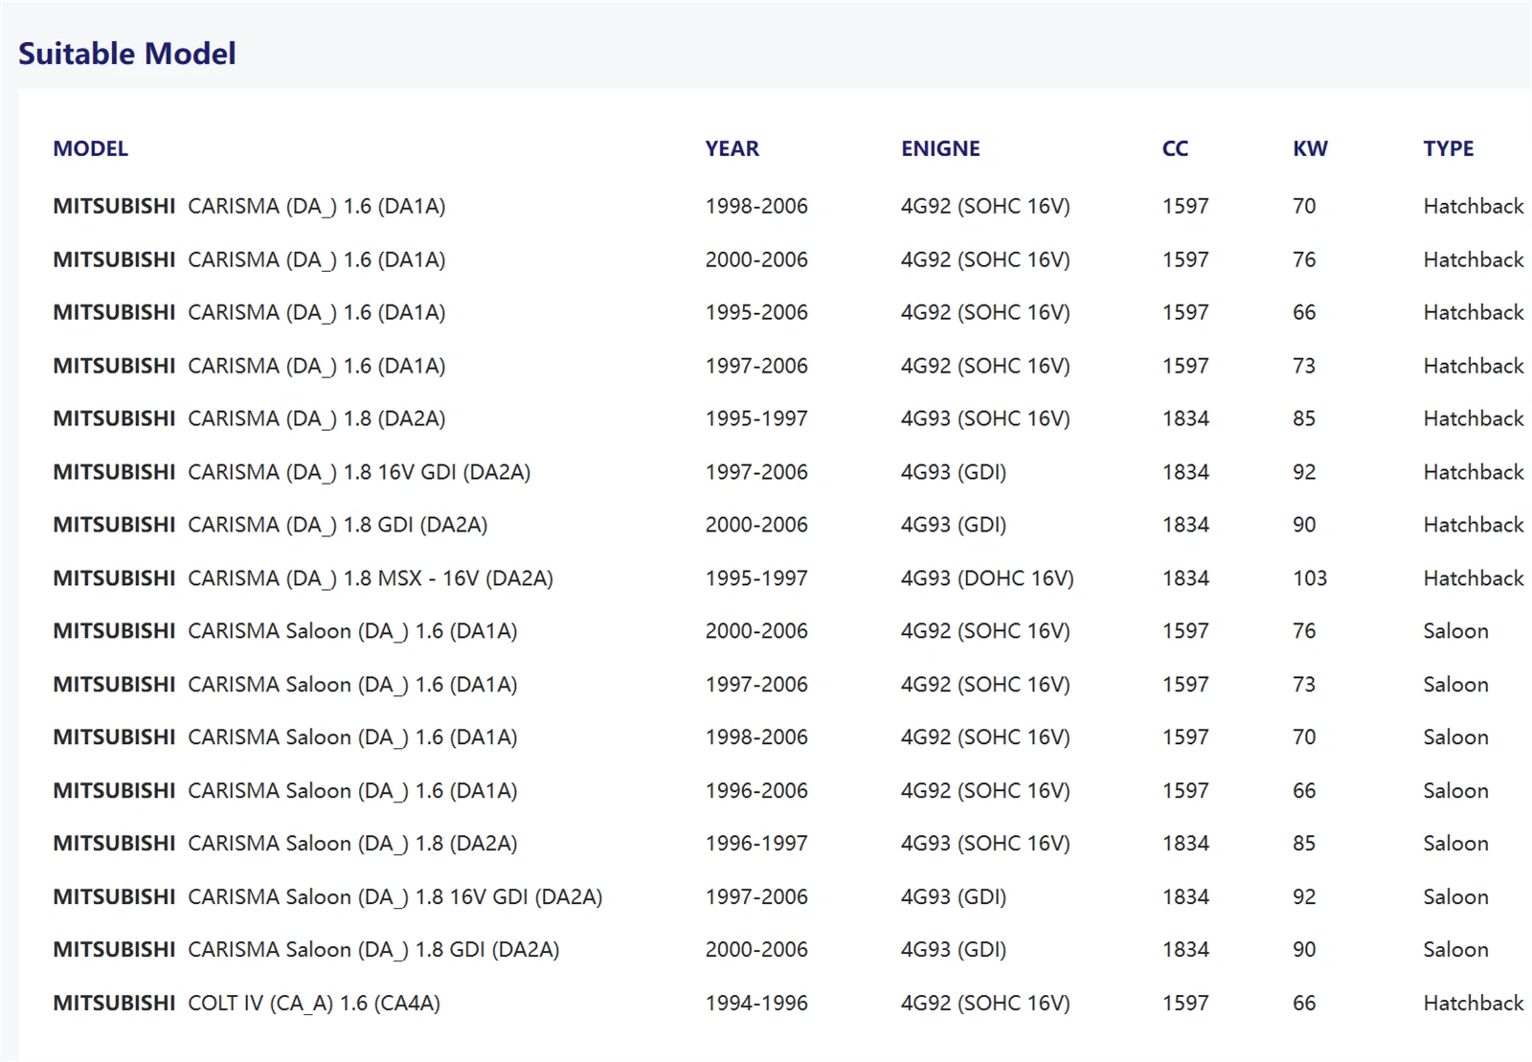Click year 1995-2006 in Hatchback row
Screen dimensions: 1532x1062
(756, 312)
